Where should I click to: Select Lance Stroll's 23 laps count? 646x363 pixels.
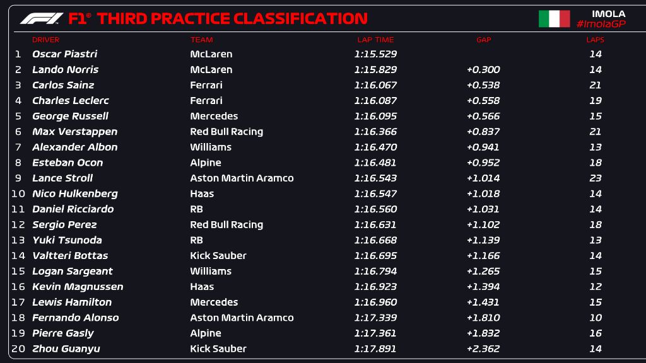coord(596,178)
